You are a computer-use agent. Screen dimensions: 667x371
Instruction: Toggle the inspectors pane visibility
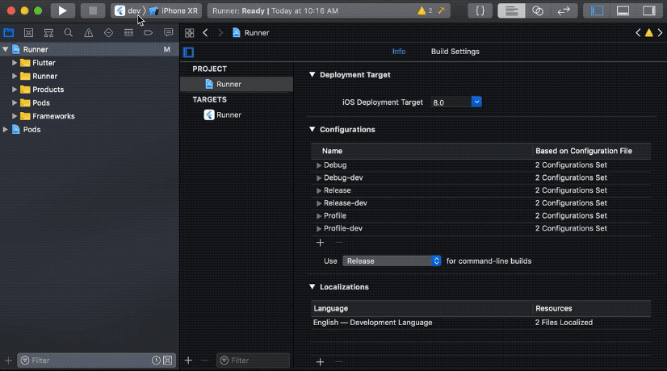click(x=648, y=10)
